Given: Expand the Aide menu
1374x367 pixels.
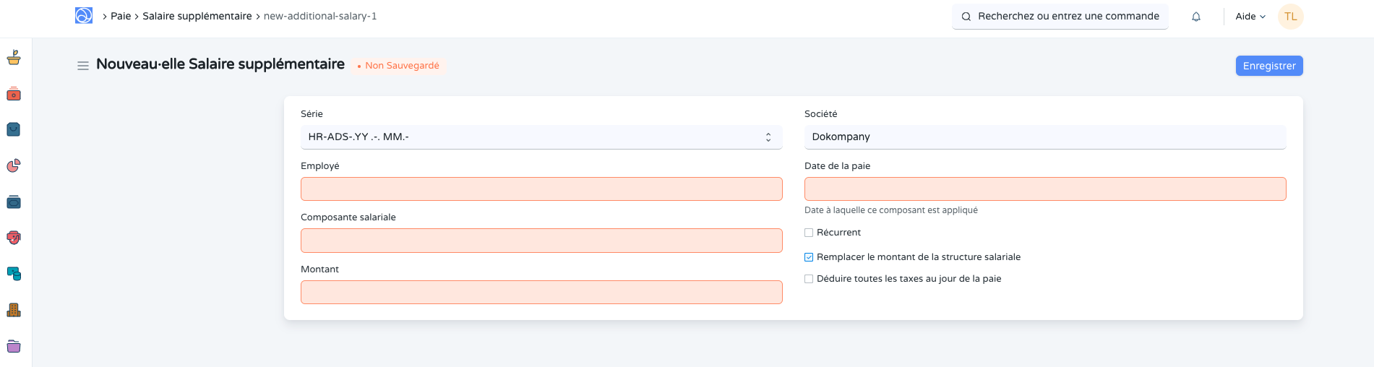Looking at the screenshot, I should [1250, 17].
